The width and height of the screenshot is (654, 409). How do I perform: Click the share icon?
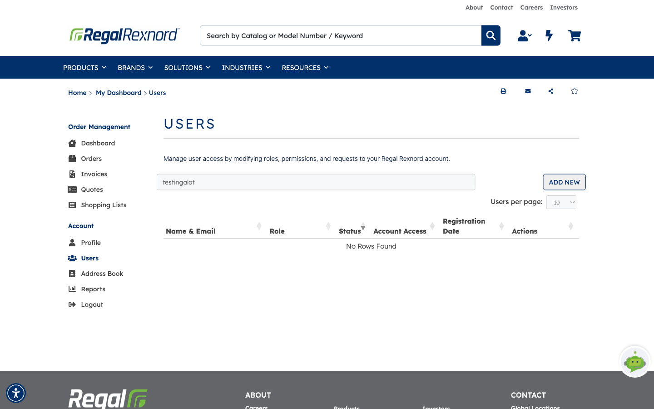(x=551, y=91)
